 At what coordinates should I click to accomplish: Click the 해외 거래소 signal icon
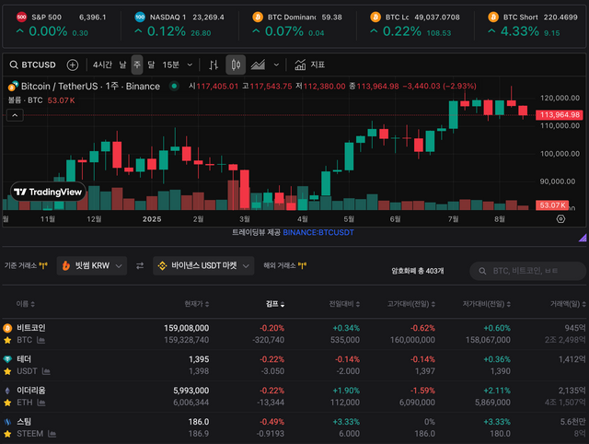coord(302,266)
